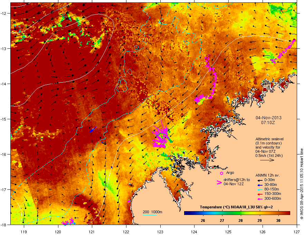
Task: Click the longitude label 124
Action: point(194,232)
